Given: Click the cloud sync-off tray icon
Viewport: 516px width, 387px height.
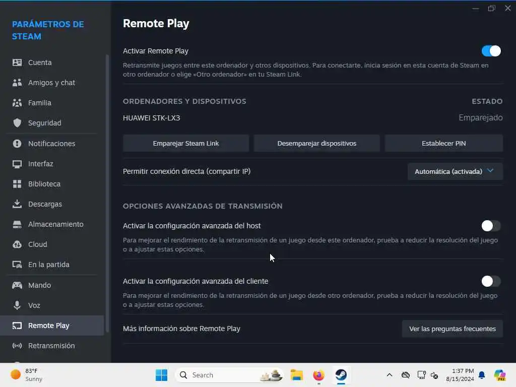Looking at the screenshot, I should point(406,375).
